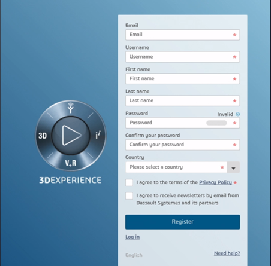Select the information quadrant of the compass
Viewport: 271px width, 266px height.
(x=98, y=135)
